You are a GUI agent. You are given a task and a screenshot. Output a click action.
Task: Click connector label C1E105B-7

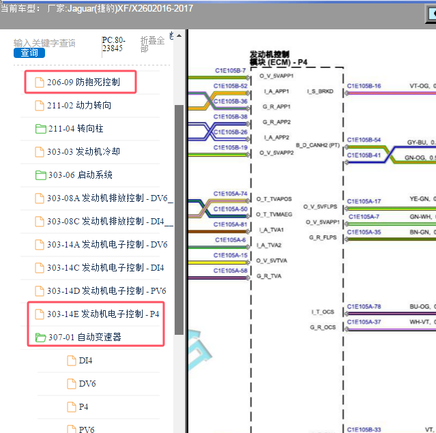point(231,71)
